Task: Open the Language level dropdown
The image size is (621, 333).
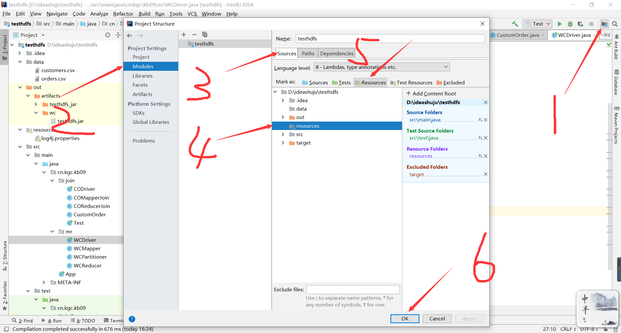Action: (382, 67)
